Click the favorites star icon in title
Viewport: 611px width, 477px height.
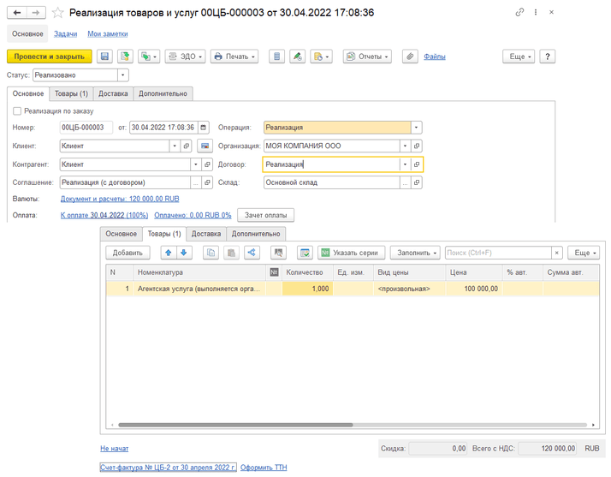(x=57, y=13)
